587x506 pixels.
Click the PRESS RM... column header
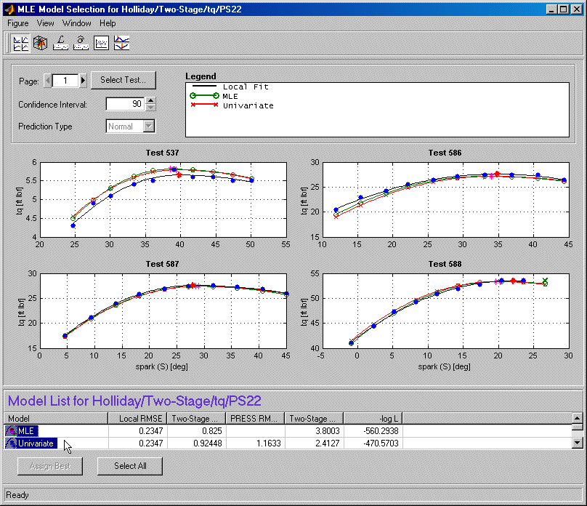click(x=255, y=419)
